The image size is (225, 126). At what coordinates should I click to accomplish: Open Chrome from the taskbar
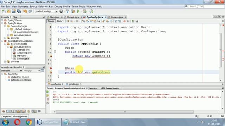point(29,122)
